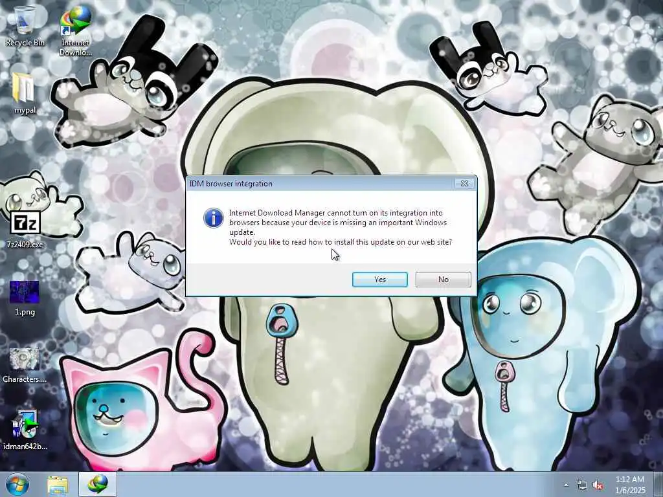Click the Show desktop strip

coord(658,484)
